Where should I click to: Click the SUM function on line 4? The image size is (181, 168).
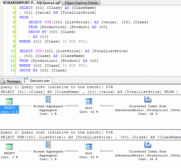coord(47,22)
